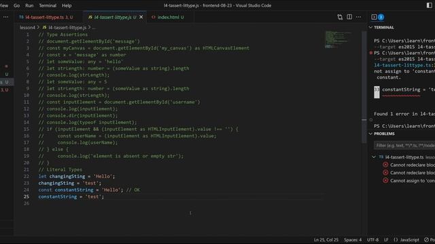Toggle secondary side bar layout icon
Screen dimensions: 435x244
[x=429, y=5]
